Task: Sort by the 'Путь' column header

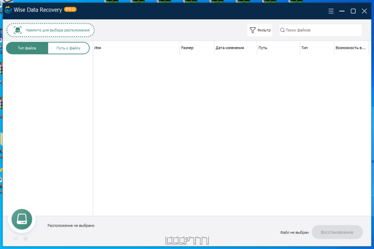Action: click(278, 48)
